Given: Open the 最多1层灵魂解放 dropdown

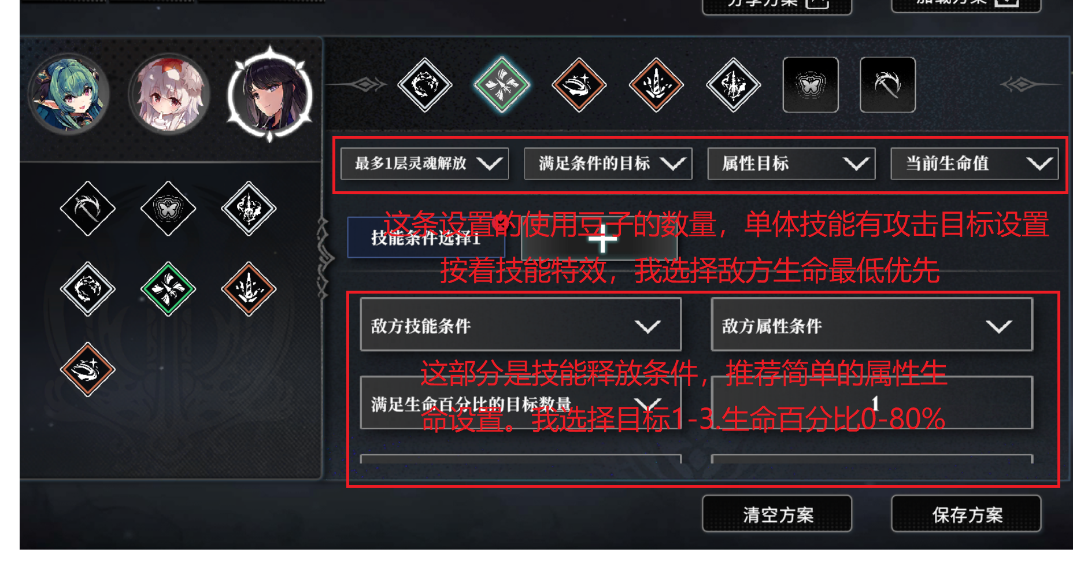Looking at the screenshot, I should coord(424,164).
